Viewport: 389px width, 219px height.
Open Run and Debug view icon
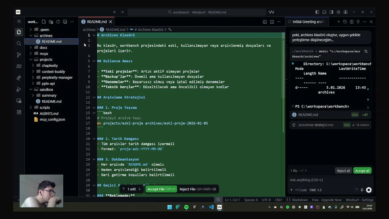point(19,89)
